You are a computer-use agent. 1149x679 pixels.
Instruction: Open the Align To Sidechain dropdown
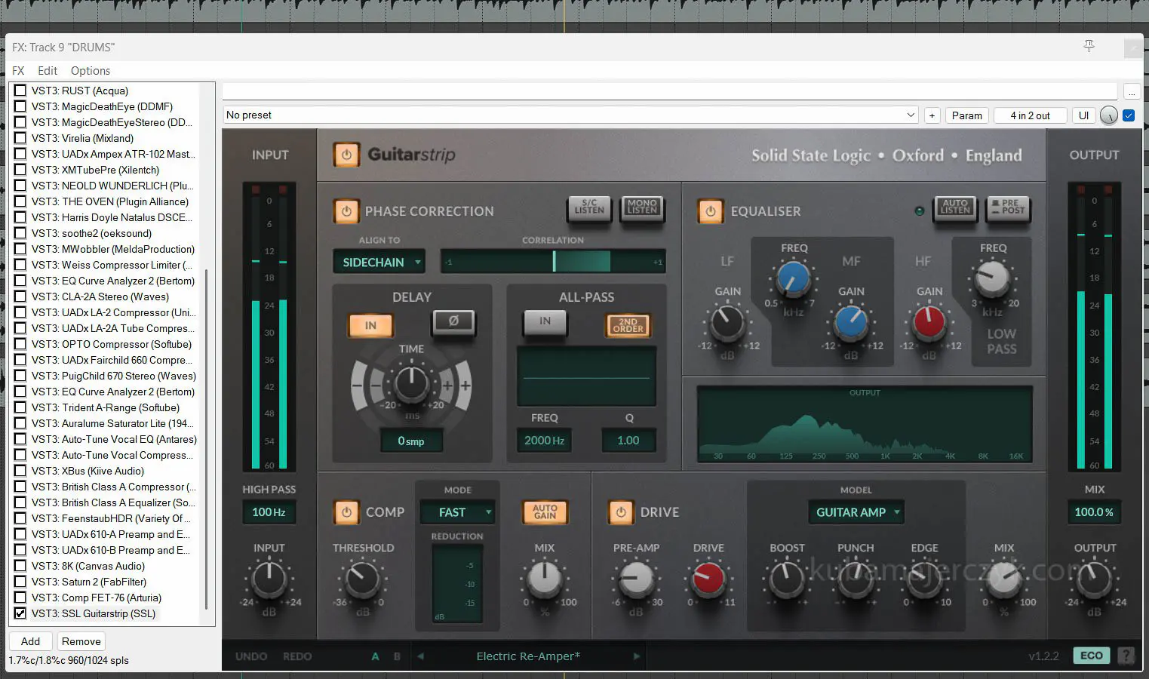[x=379, y=263]
